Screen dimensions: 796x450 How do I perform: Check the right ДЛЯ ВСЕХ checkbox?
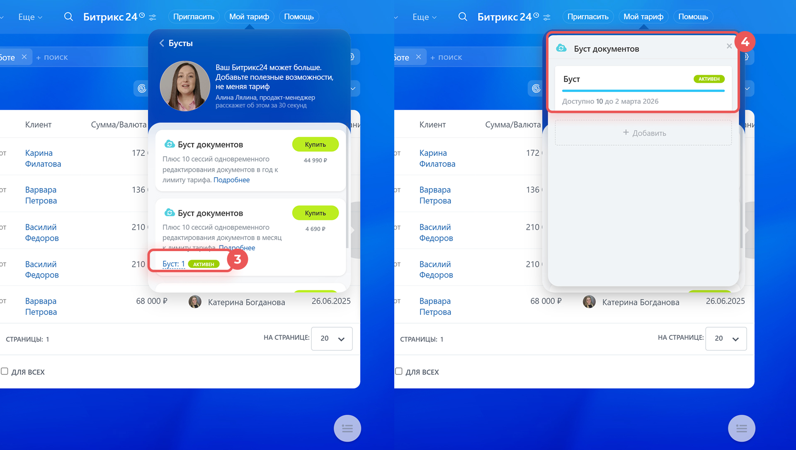click(x=399, y=371)
